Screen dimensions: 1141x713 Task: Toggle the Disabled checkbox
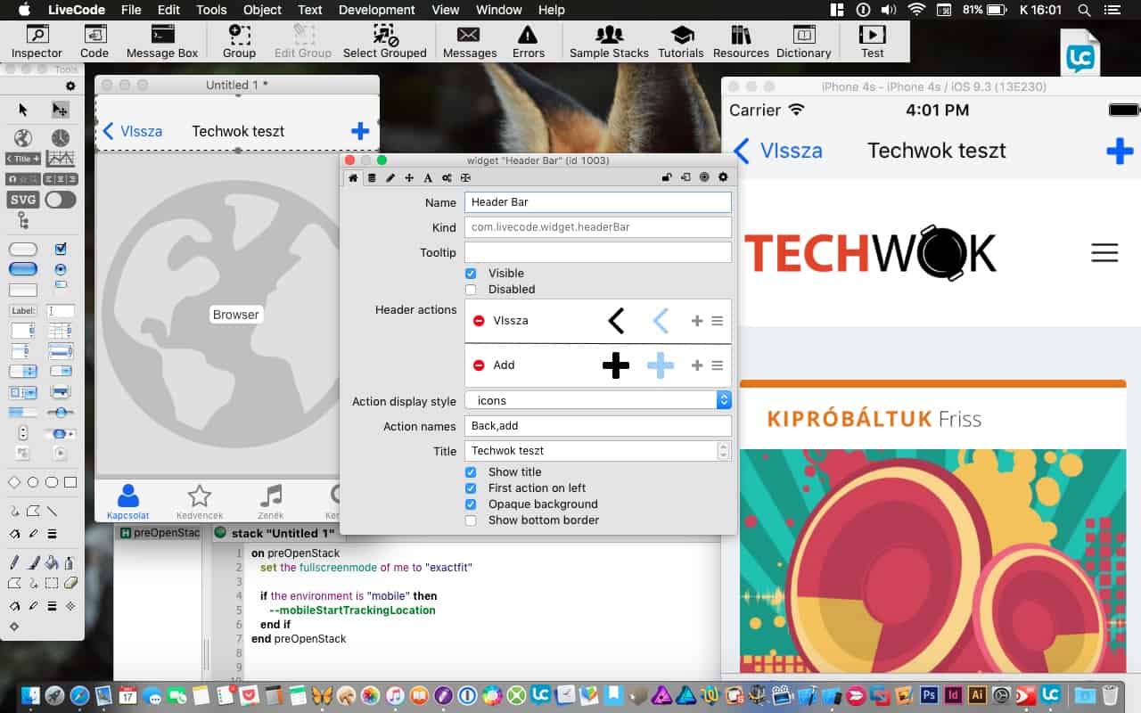pos(471,290)
